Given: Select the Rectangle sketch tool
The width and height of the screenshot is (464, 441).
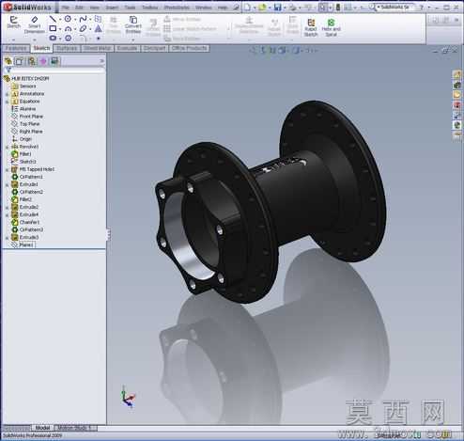Looking at the screenshot, I should (x=53, y=29).
